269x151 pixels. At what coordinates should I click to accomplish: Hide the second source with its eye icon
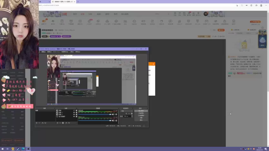click(74, 112)
